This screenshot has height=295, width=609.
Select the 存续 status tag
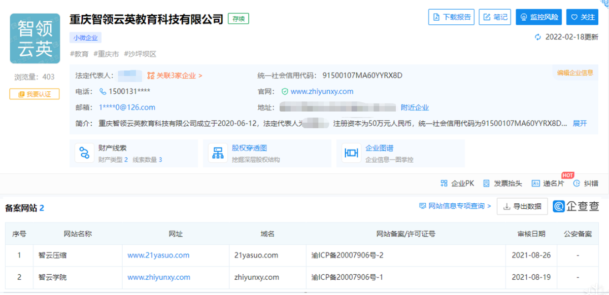point(239,19)
